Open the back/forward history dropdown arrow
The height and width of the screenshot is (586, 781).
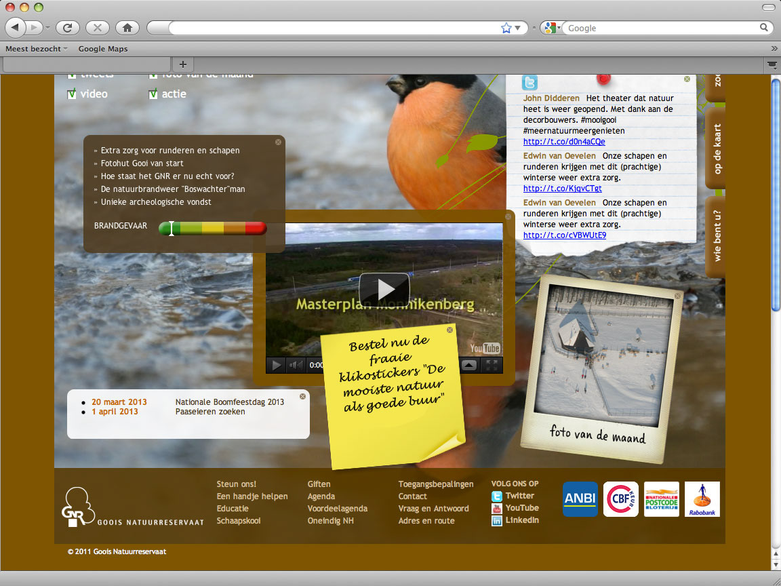point(48,28)
